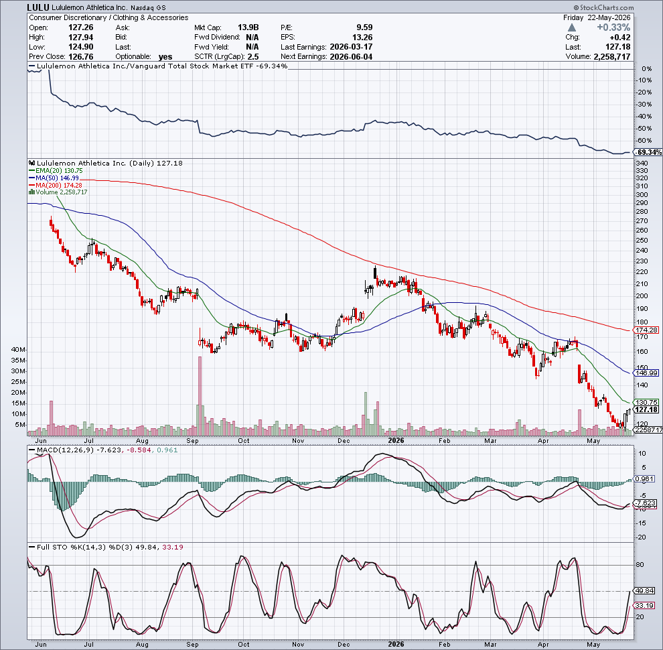Click the candlestick icon beside Lululemon Daily legend
The height and width of the screenshot is (650, 663).
point(32,163)
